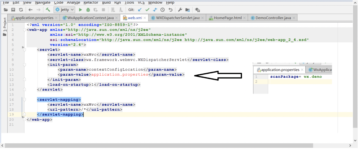
Task: Open the jetty run configuration dropdown
Action: click(64, 10)
